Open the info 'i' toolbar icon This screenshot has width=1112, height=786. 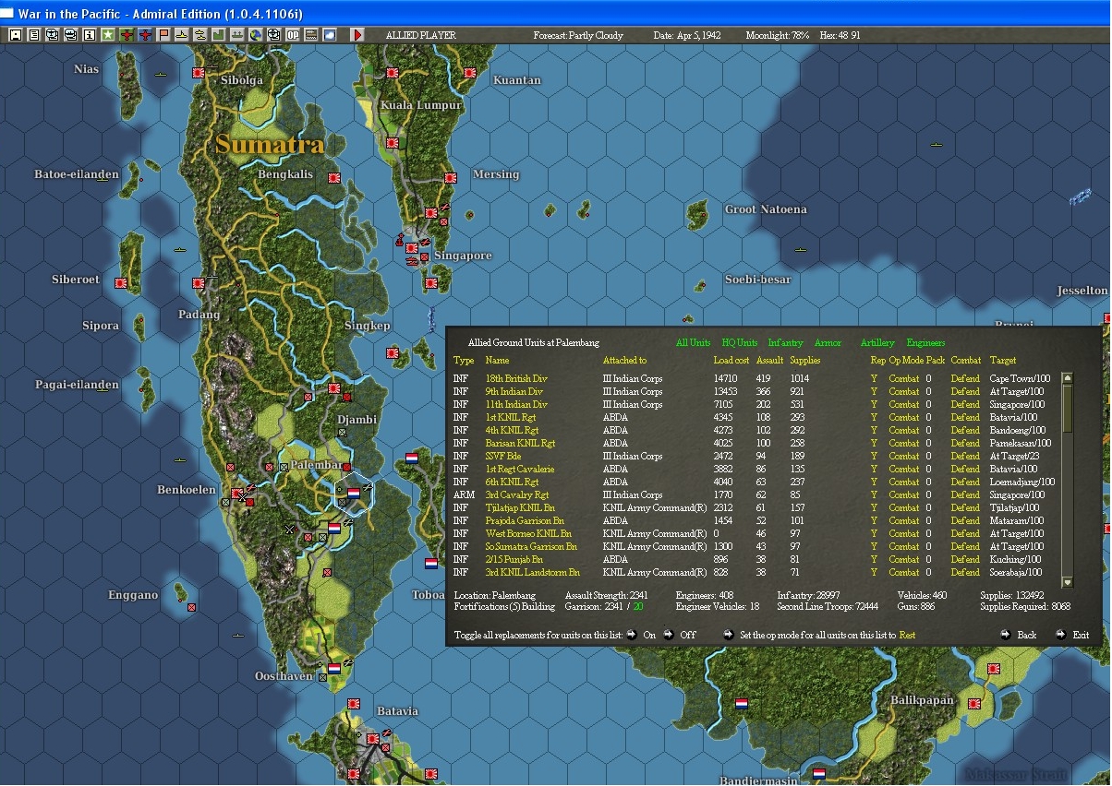[x=90, y=35]
